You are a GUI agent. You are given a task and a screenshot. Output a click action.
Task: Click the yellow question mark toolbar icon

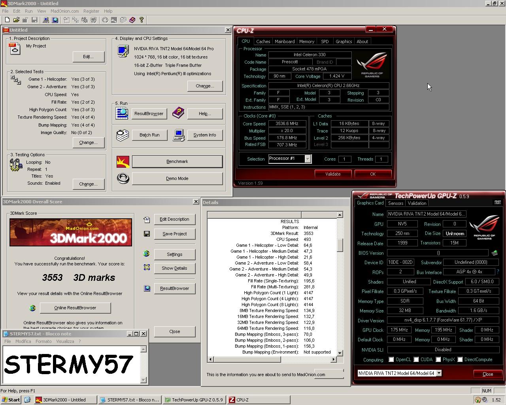[142, 20]
